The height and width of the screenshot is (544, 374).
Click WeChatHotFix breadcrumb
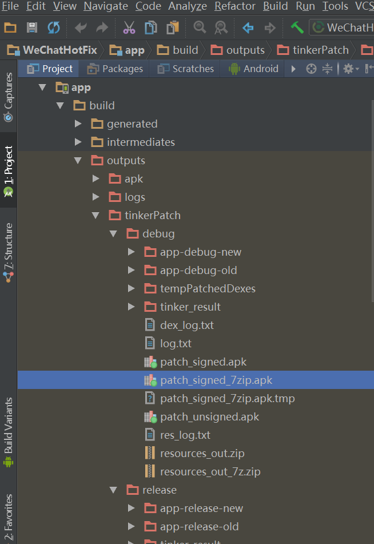point(52,50)
